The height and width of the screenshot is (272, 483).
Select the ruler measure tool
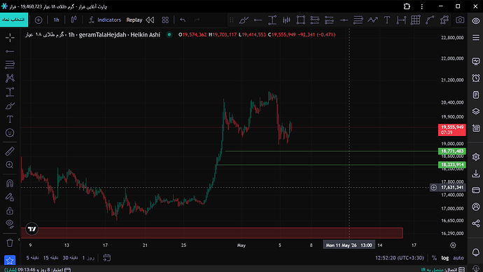(10, 151)
